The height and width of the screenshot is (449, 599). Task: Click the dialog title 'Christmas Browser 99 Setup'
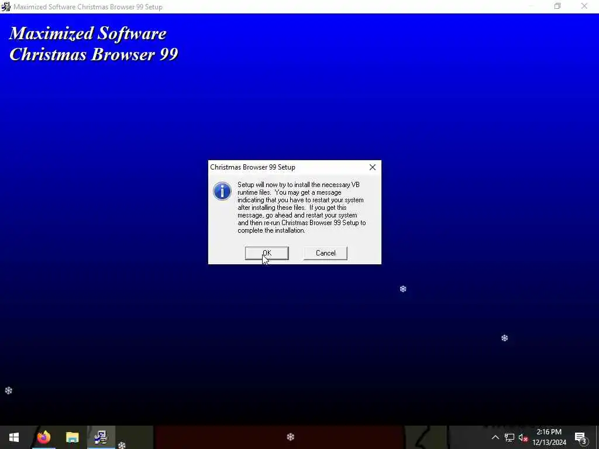click(253, 167)
